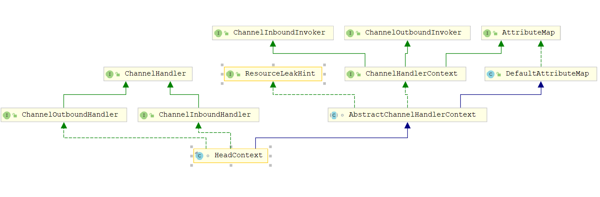Click public lock icon of ChannelInboundInvoker
Screen dimensions: 600x197
(x=226, y=33)
